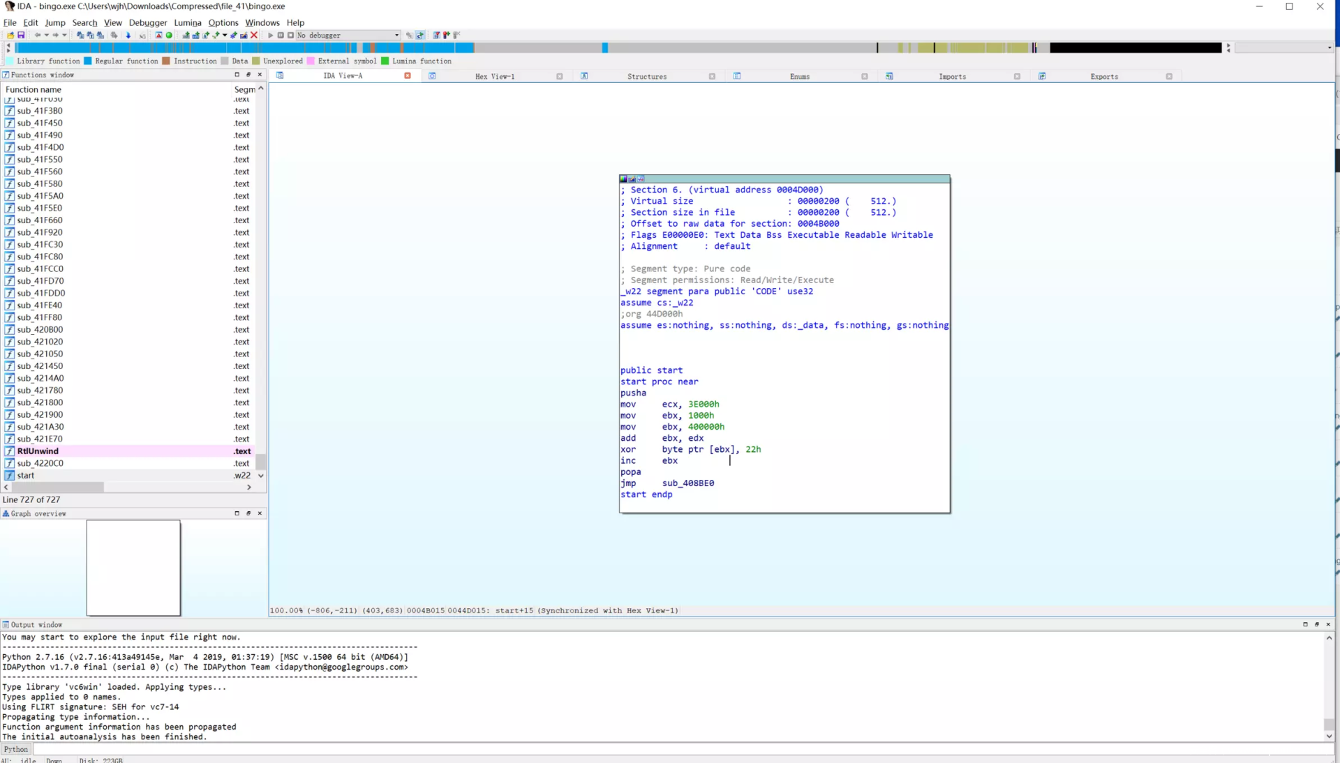Switch to the Hex View-1 tab
Screen dimensions: 1340x763
point(494,77)
